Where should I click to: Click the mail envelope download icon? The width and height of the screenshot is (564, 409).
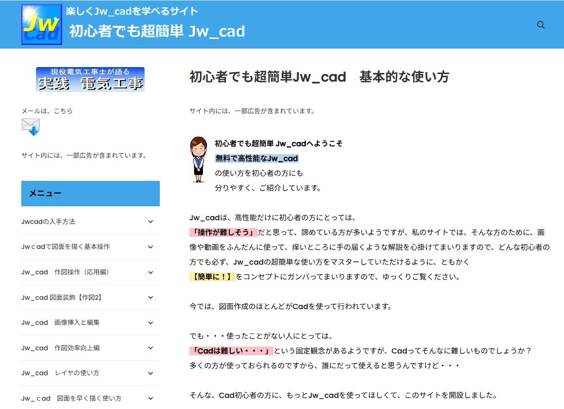point(30,127)
